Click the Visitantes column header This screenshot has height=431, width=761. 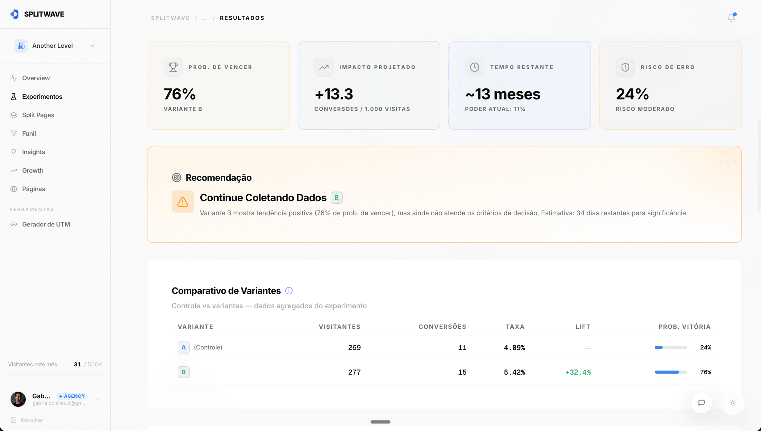(x=340, y=327)
